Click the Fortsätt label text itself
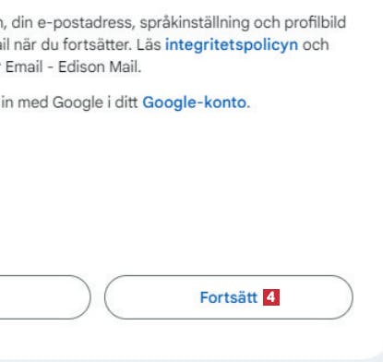The width and height of the screenshot is (383, 362). coord(229,297)
